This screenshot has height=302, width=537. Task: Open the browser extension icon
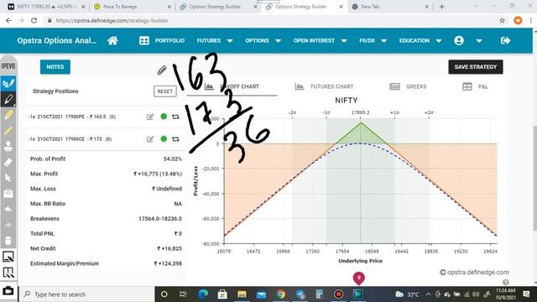coord(518,20)
